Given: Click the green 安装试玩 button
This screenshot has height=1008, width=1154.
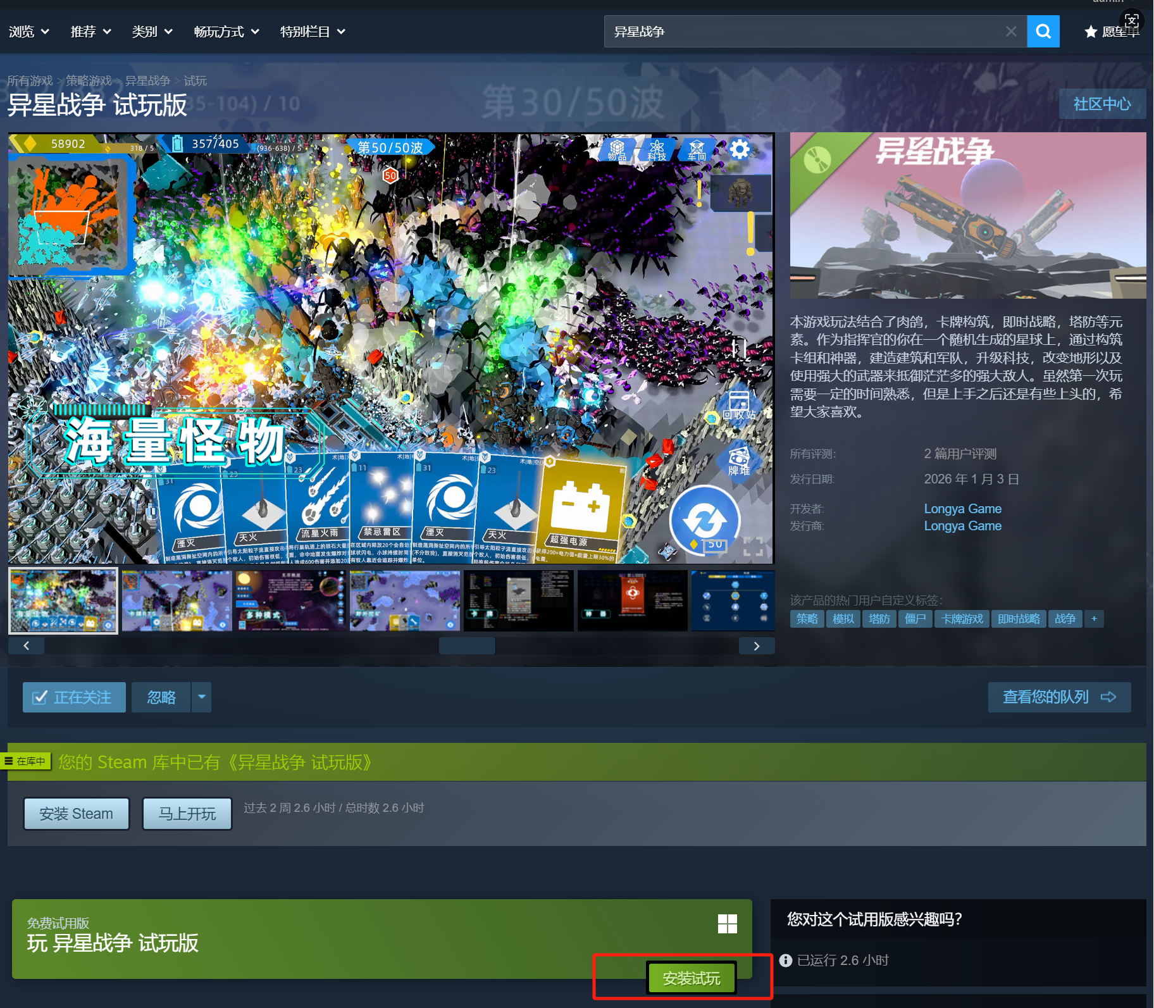Looking at the screenshot, I should pos(692,978).
